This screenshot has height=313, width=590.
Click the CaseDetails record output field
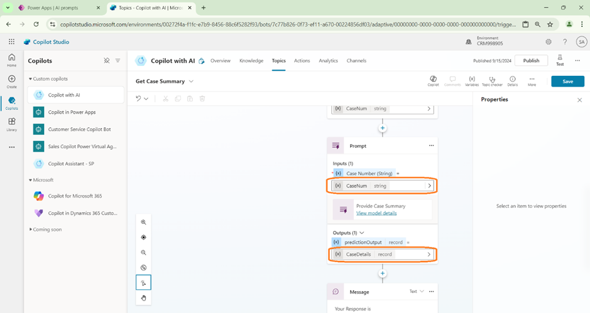click(382, 254)
